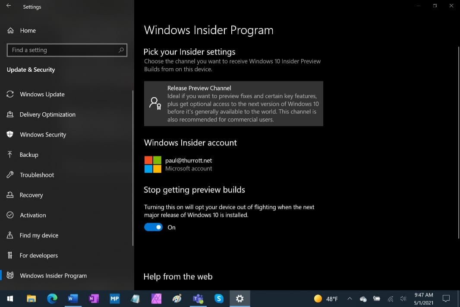Click the Find my device icon
The height and width of the screenshot is (307, 460).
pos(10,235)
